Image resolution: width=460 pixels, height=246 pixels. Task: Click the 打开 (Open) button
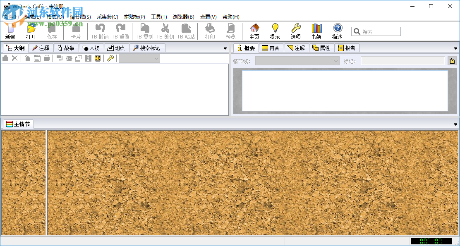pyautogui.click(x=31, y=31)
